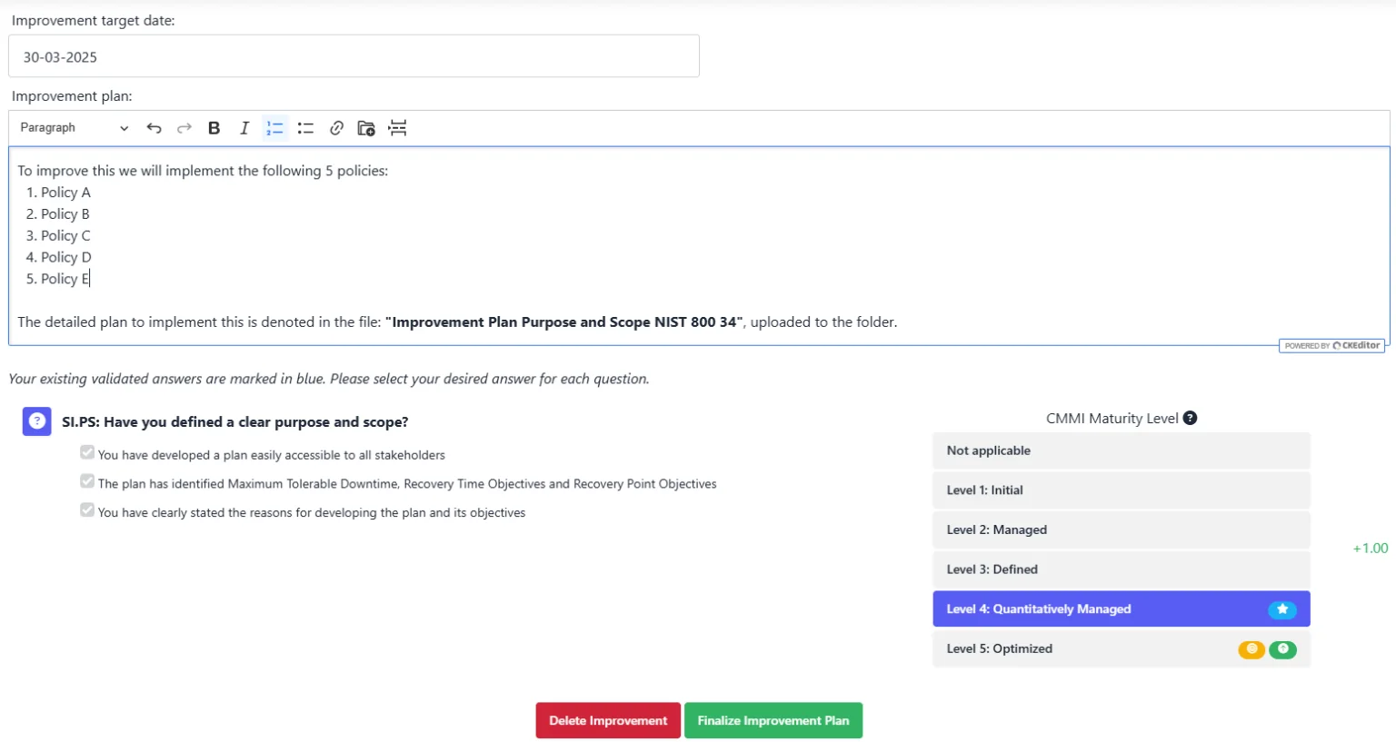
Task: Click the Delete Improvement button
Action: click(x=608, y=720)
